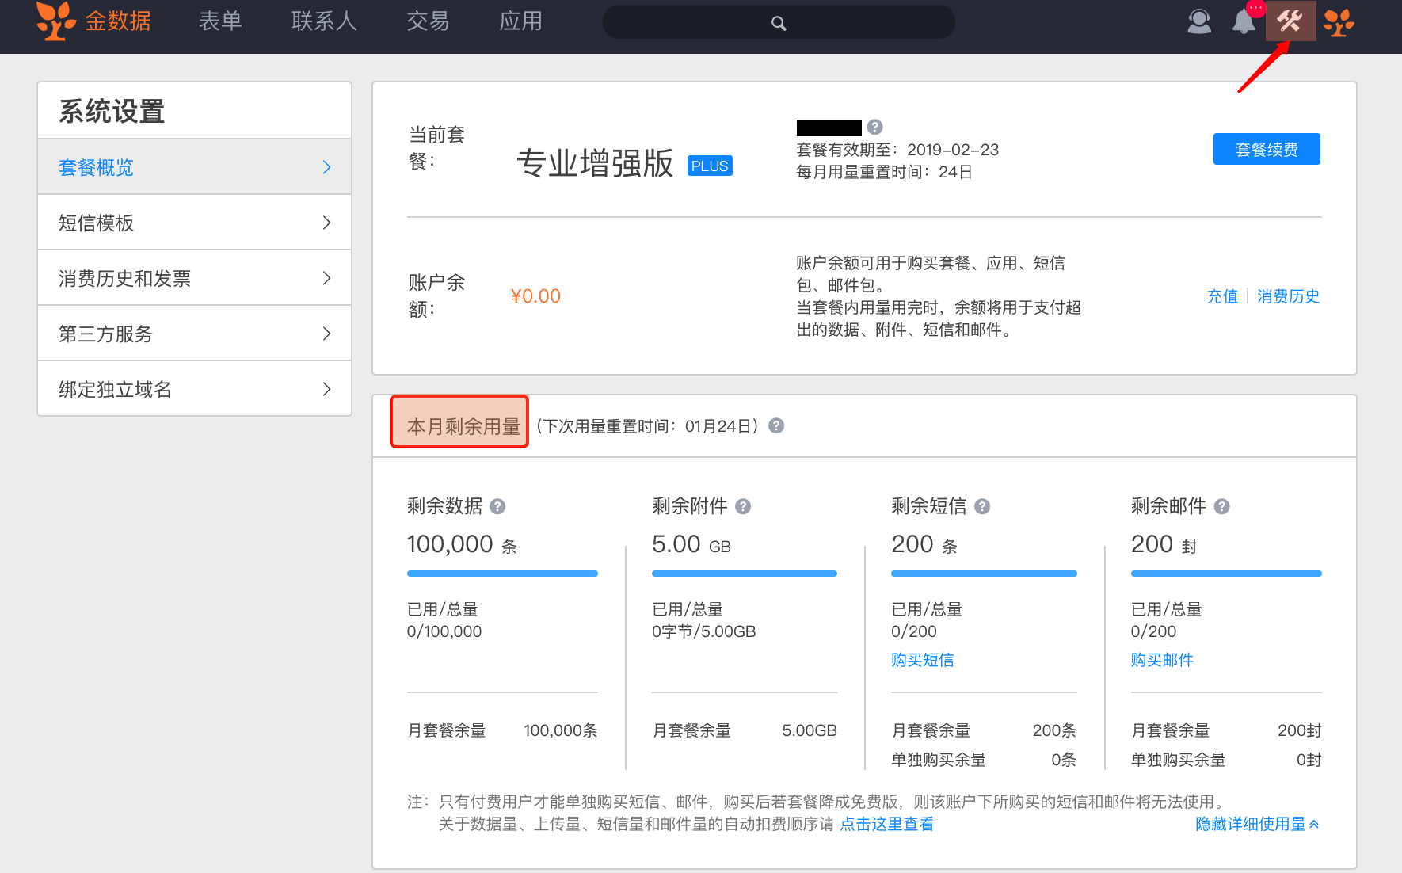Open the customer support avatar icon
Viewport: 1402px width, 873px height.
coord(1199,21)
